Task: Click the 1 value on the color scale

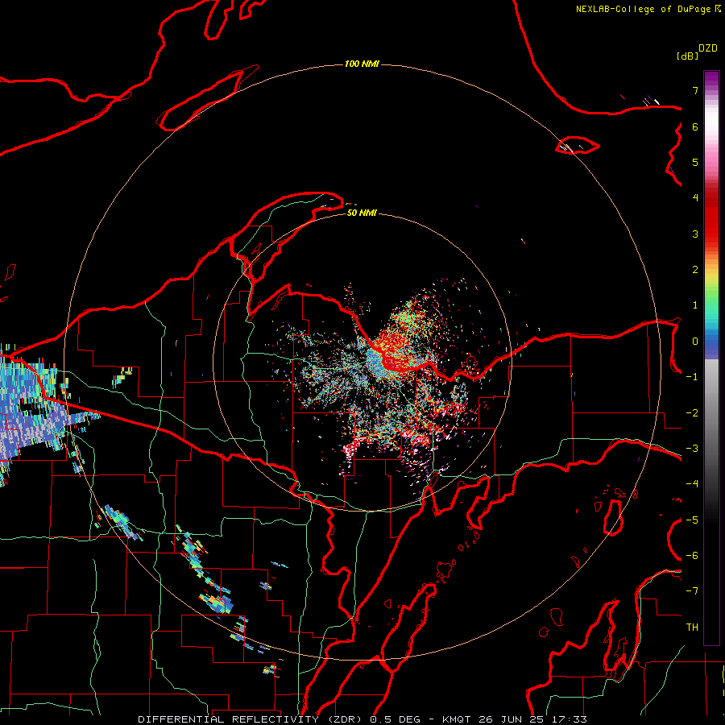Action: click(x=695, y=305)
